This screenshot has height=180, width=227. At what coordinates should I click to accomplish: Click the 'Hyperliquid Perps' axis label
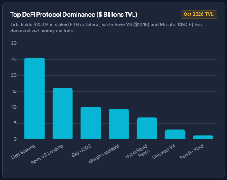click(x=138, y=151)
